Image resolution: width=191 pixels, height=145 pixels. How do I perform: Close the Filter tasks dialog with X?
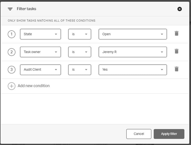click(x=180, y=9)
